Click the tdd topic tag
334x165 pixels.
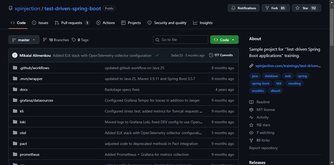[x=279, y=83]
